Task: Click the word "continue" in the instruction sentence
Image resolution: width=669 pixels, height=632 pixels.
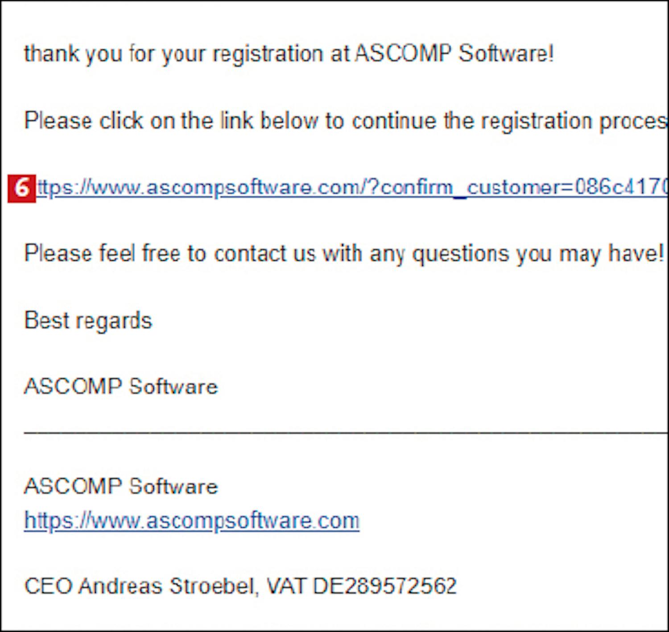Action: pyautogui.click(x=394, y=121)
